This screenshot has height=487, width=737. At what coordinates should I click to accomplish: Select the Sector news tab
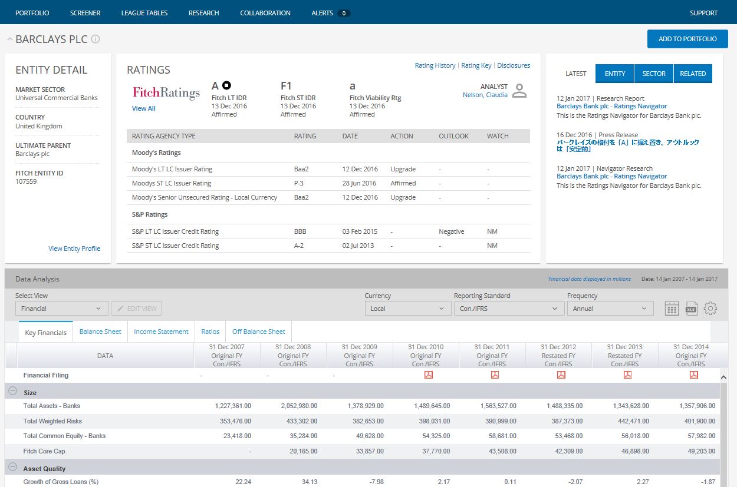[x=653, y=74]
